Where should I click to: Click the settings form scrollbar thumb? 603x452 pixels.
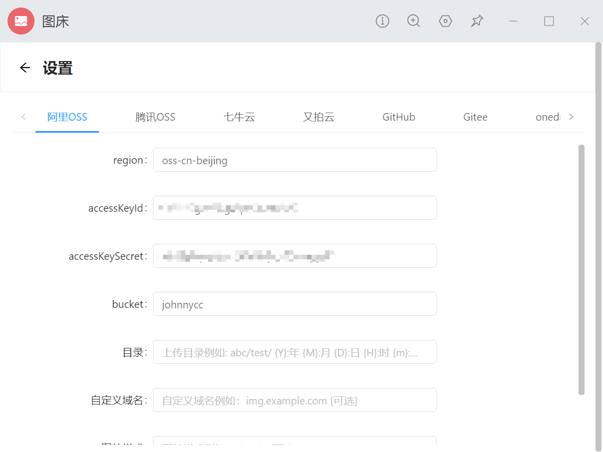click(x=581, y=270)
